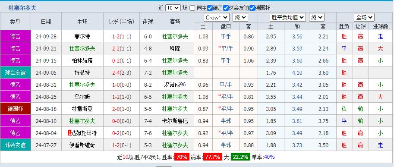
Task: Click the 40% odd rate value
Action: pos(269,157)
